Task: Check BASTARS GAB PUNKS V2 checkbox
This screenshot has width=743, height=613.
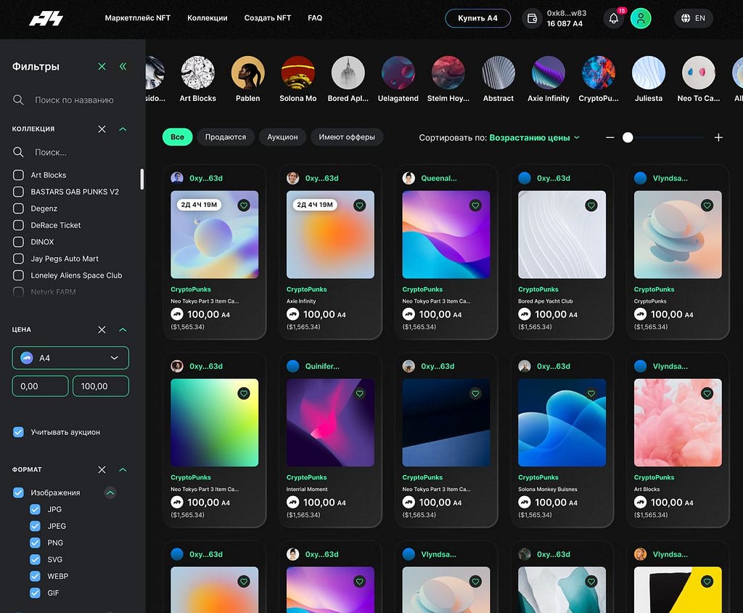Action: [18, 192]
